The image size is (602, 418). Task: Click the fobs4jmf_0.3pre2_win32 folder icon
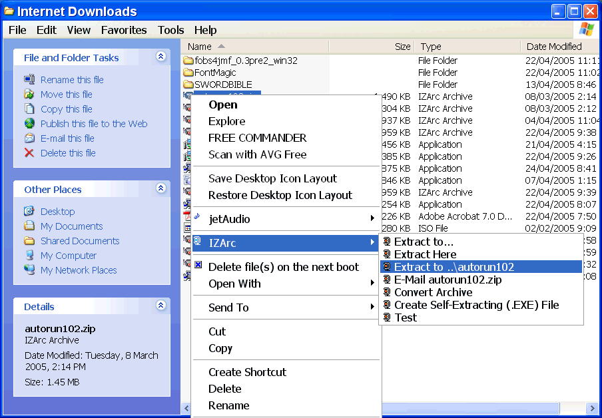(188, 61)
